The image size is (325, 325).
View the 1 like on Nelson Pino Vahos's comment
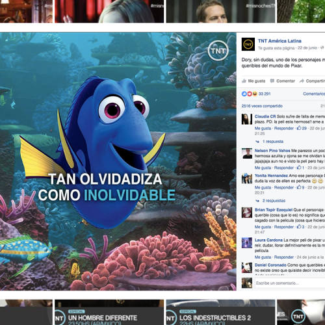pos(300,168)
